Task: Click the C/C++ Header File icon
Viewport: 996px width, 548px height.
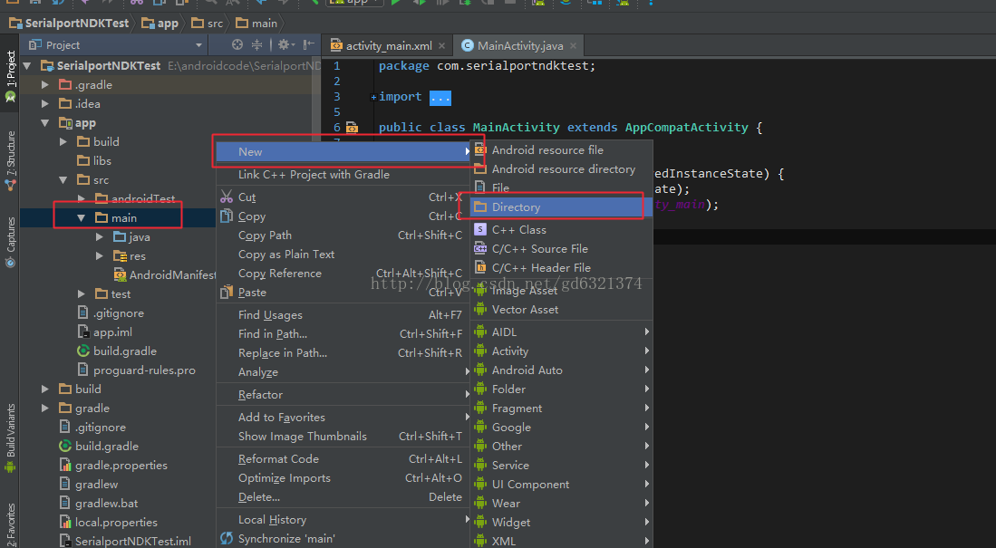Action: point(481,267)
